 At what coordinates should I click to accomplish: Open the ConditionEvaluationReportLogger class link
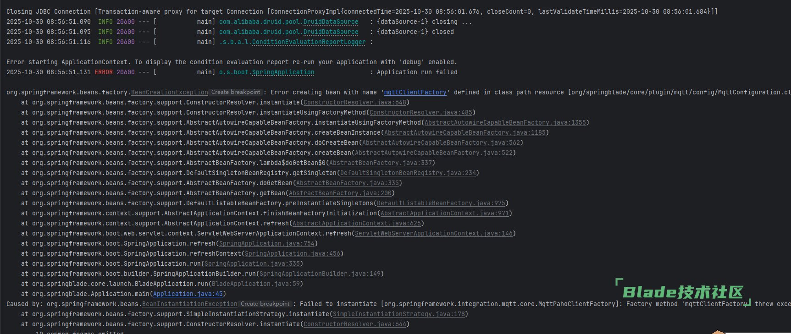pos(309,42)
